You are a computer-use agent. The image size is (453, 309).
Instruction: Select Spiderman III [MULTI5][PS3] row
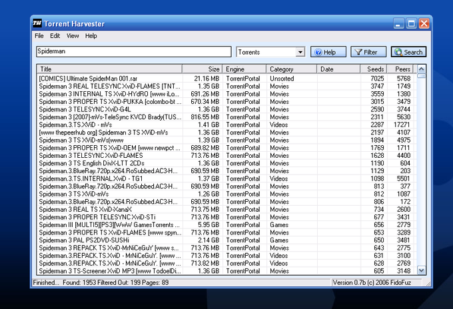[228, 225]
